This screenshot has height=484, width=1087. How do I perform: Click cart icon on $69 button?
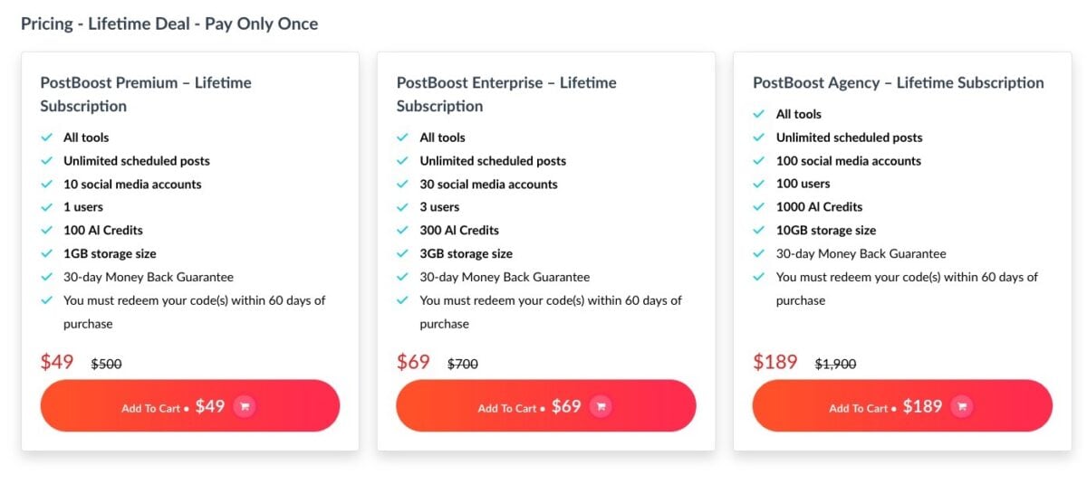click(601, 407)
